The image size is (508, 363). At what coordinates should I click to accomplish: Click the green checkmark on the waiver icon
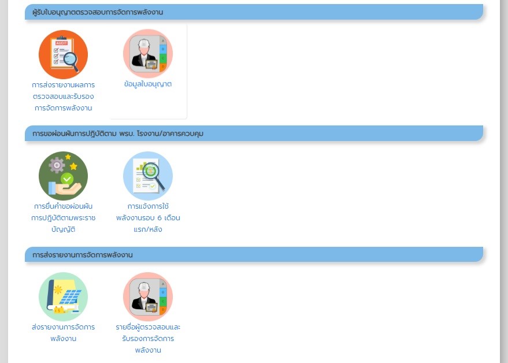(68, 179)
